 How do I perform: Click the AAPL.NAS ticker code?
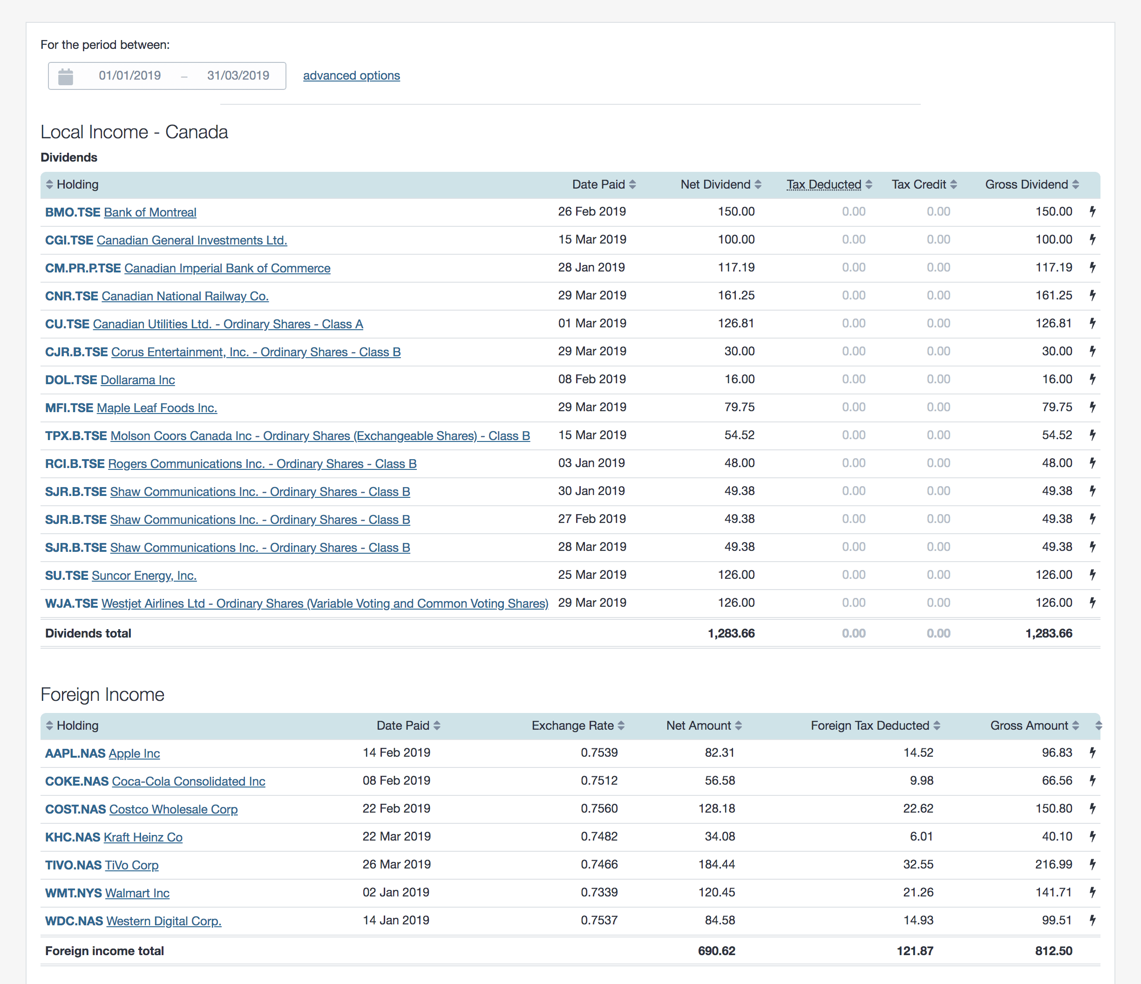[x=75, y=753]
